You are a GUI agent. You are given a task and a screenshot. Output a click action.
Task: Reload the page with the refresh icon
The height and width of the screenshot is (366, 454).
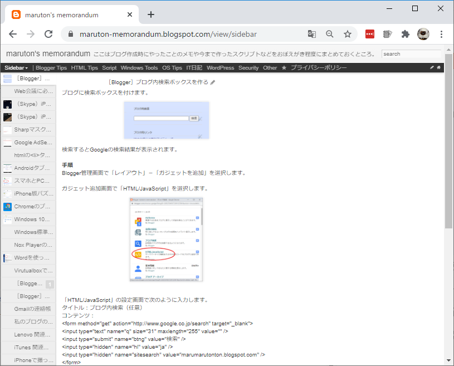(x=48, y=34)
